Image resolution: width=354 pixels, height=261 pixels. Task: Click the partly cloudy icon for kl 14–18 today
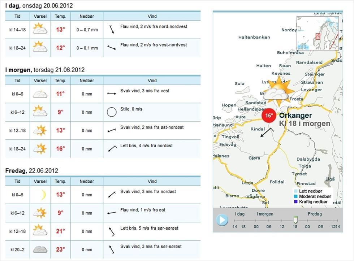point(40,28)
